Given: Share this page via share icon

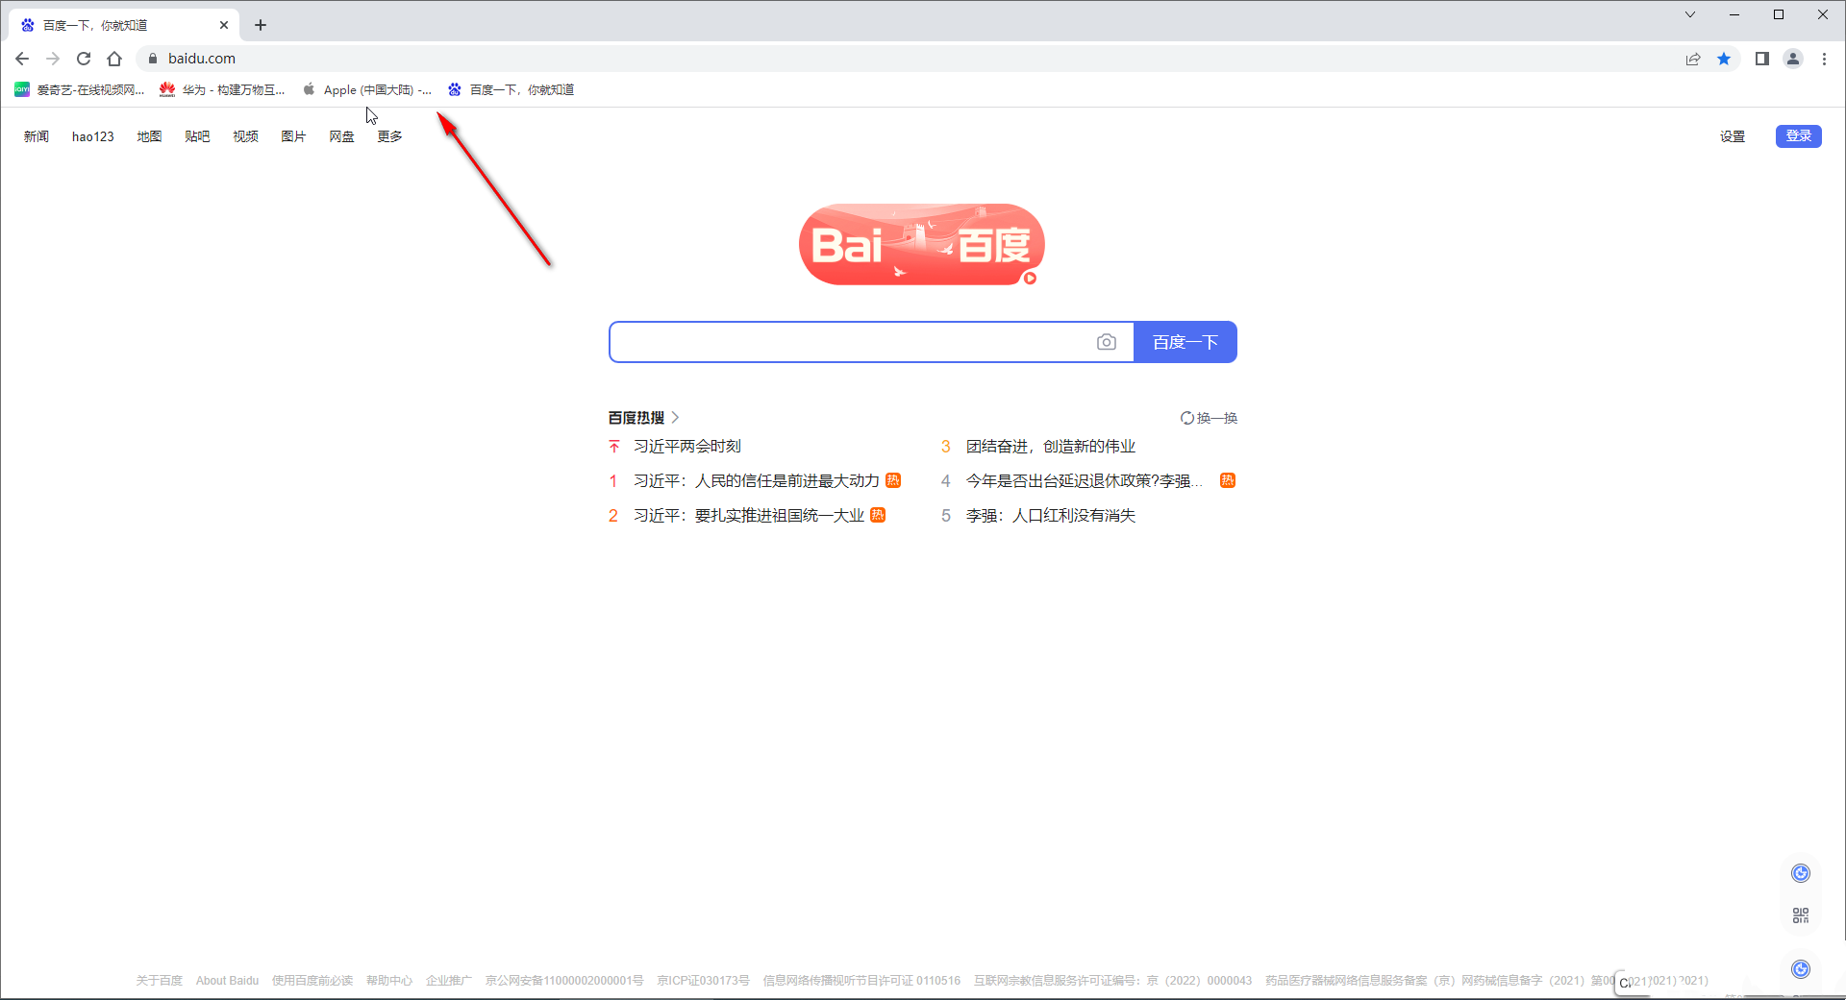Looking at the screenshot, I should coord(1693,59).
